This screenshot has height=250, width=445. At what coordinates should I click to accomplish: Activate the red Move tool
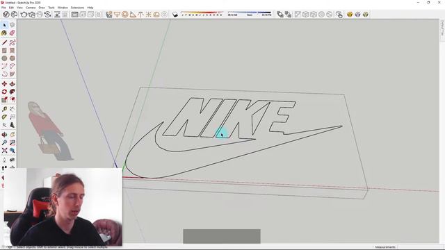4,84
